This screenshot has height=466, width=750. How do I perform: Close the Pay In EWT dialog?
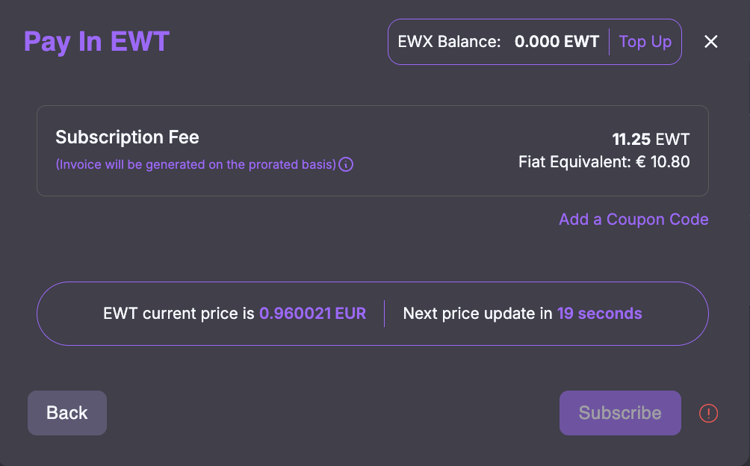[x=711, y=42]
